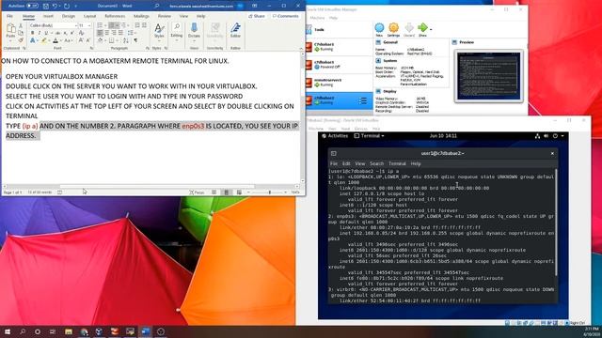Center-align text in Word
The height and width of the screenshot is (338, 602).
(x=106, y=33)
